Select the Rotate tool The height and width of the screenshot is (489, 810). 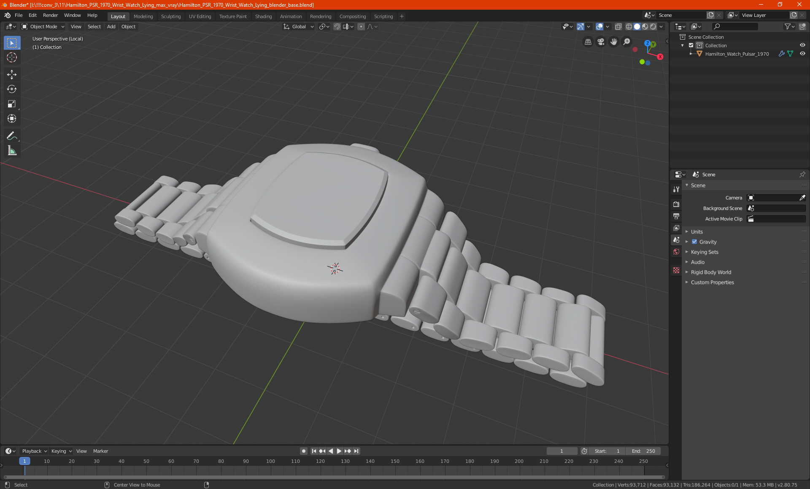[12, 89]
